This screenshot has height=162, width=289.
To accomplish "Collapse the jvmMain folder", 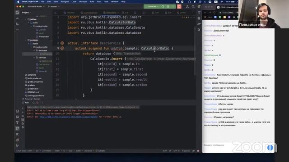I will (x=26, y=40).
